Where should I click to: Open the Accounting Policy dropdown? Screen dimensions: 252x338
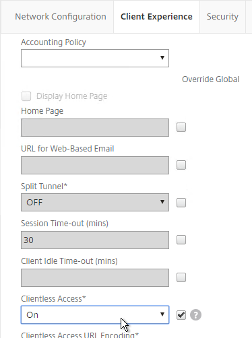click(95, 59)
